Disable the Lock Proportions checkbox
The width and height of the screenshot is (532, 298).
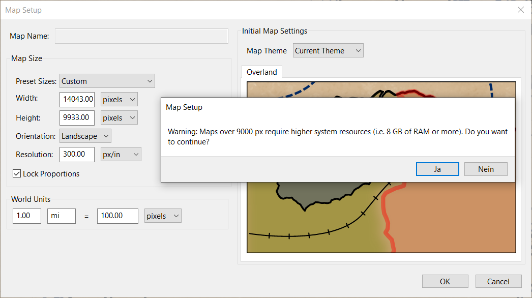[17, 173]
